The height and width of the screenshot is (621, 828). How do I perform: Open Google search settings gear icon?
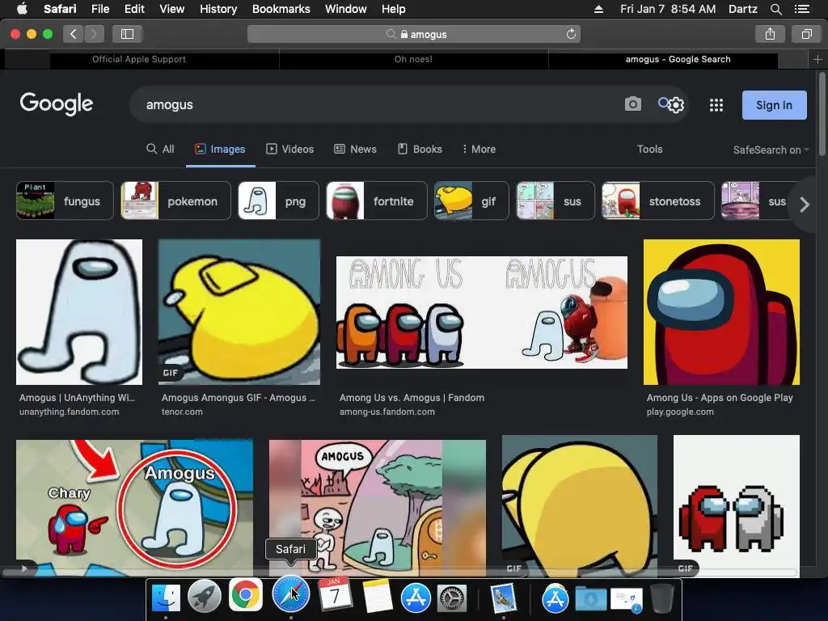(675, 105)
